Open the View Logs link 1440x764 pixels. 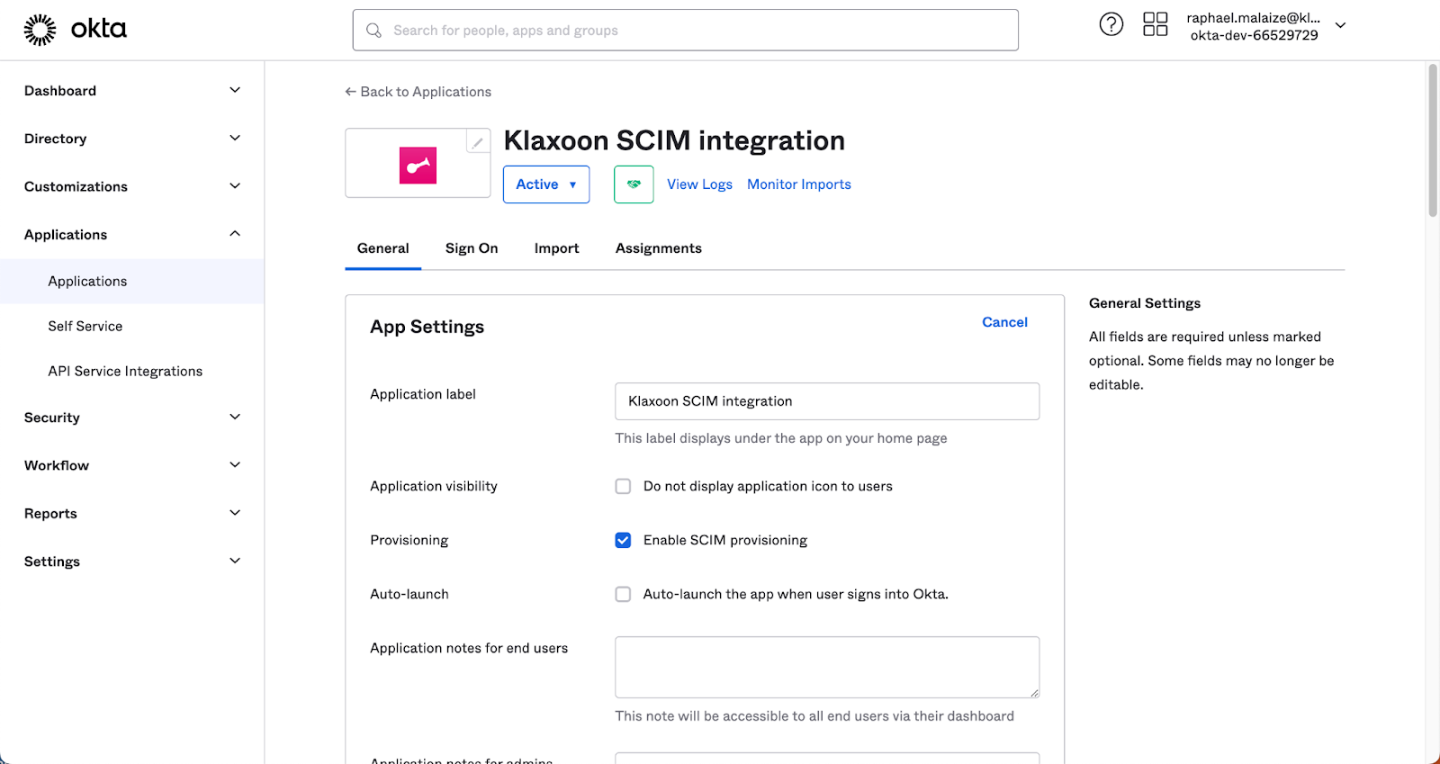(699, 184)
